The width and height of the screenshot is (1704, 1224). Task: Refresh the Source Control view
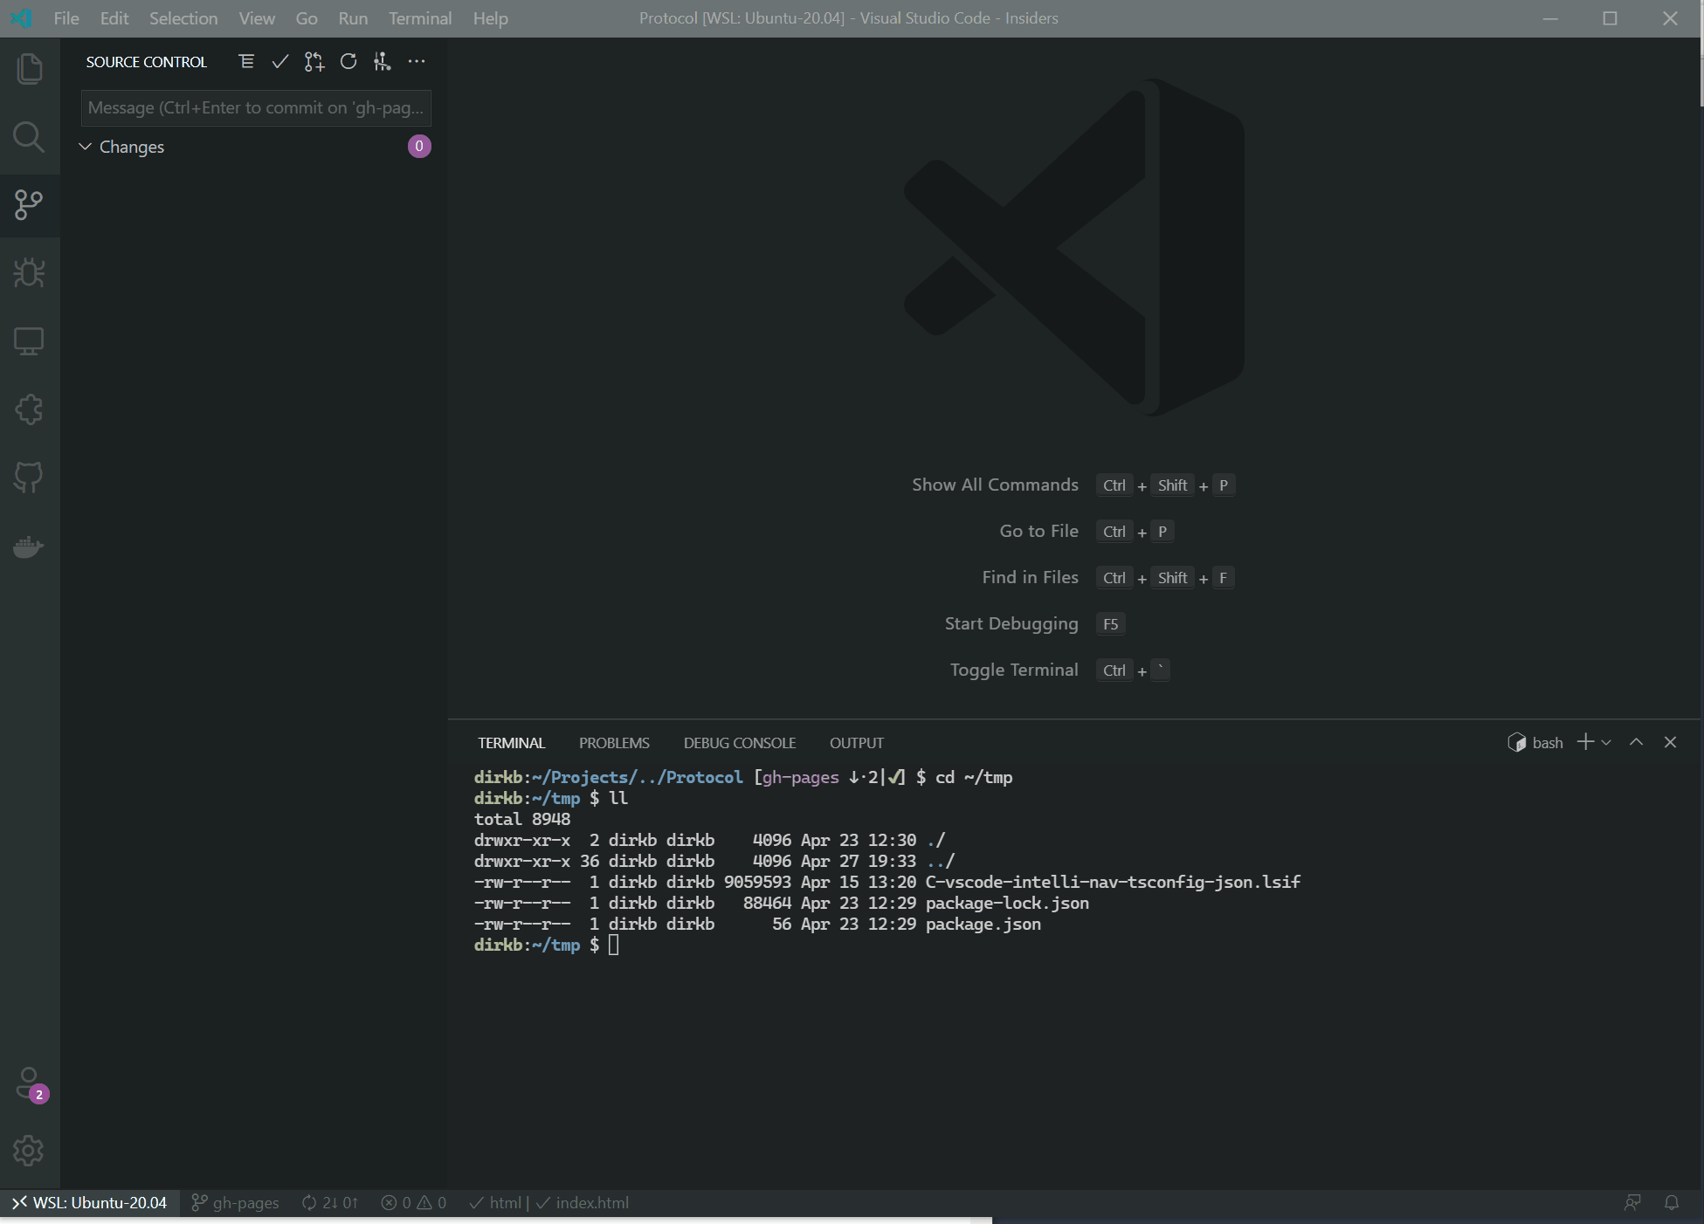pos(348,61)
